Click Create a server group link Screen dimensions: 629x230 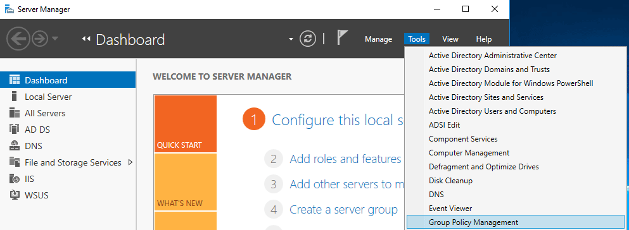coord(344,210)
